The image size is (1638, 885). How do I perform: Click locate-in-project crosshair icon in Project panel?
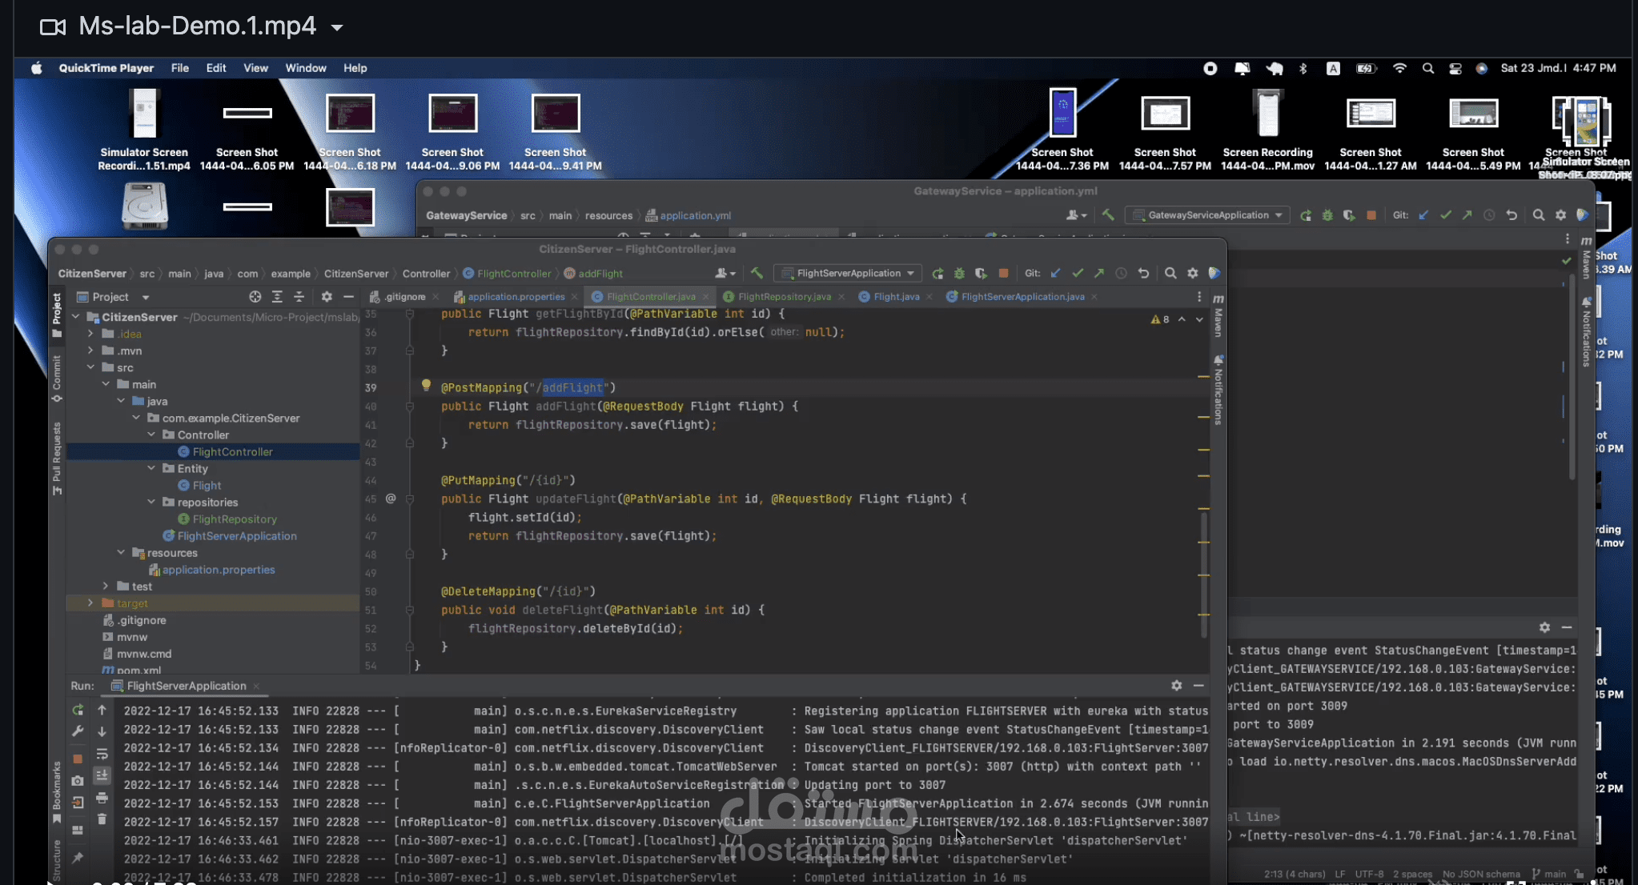(255, 296)
